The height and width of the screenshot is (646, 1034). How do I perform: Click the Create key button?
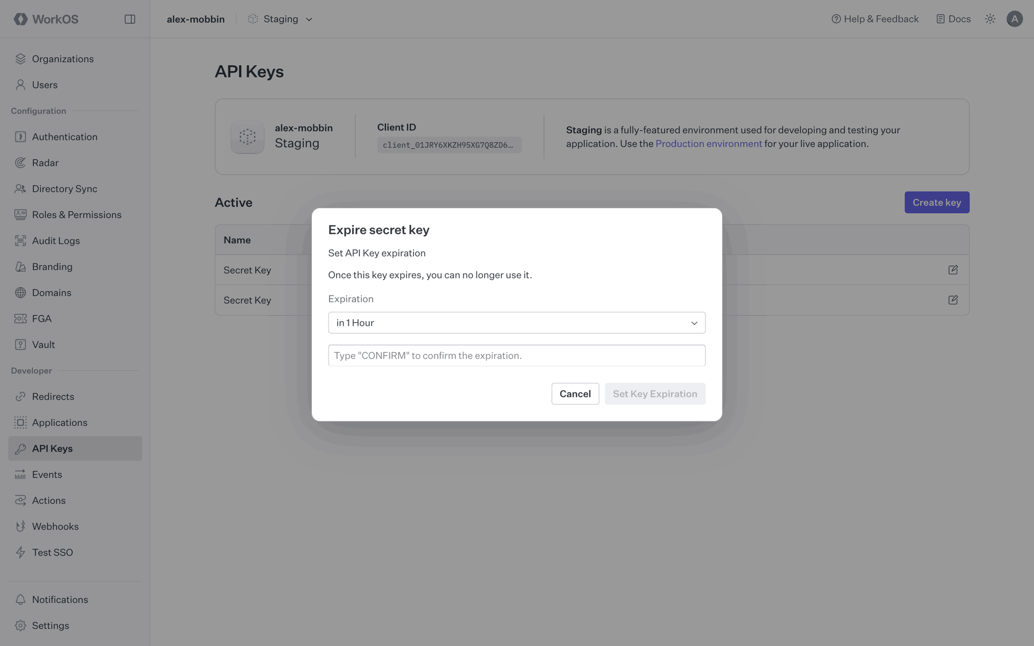click(x=937, y=202)
